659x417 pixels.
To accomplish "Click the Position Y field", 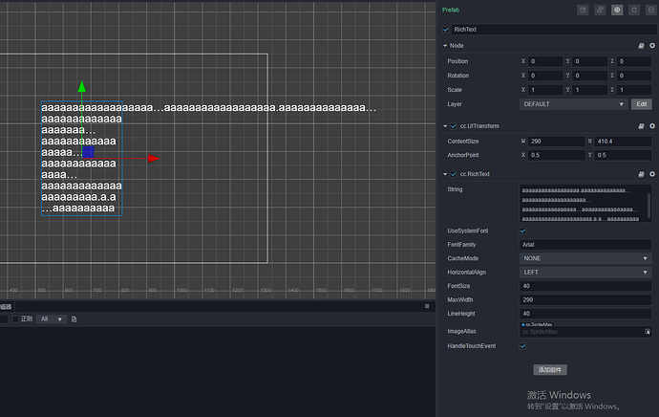I will (589, 61).
